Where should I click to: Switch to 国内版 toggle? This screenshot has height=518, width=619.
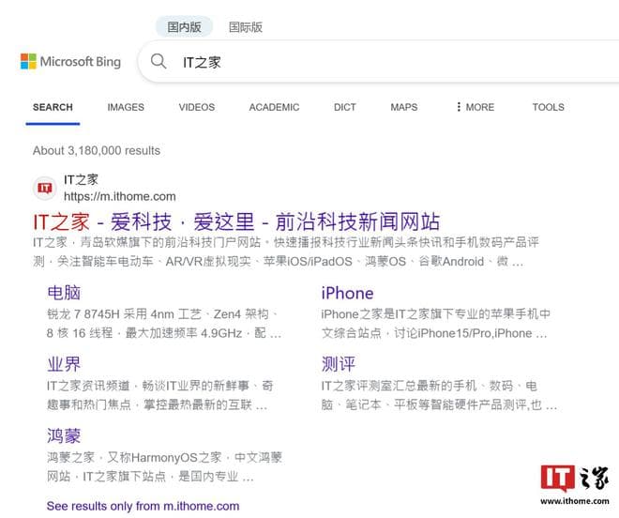pos(184,27)
